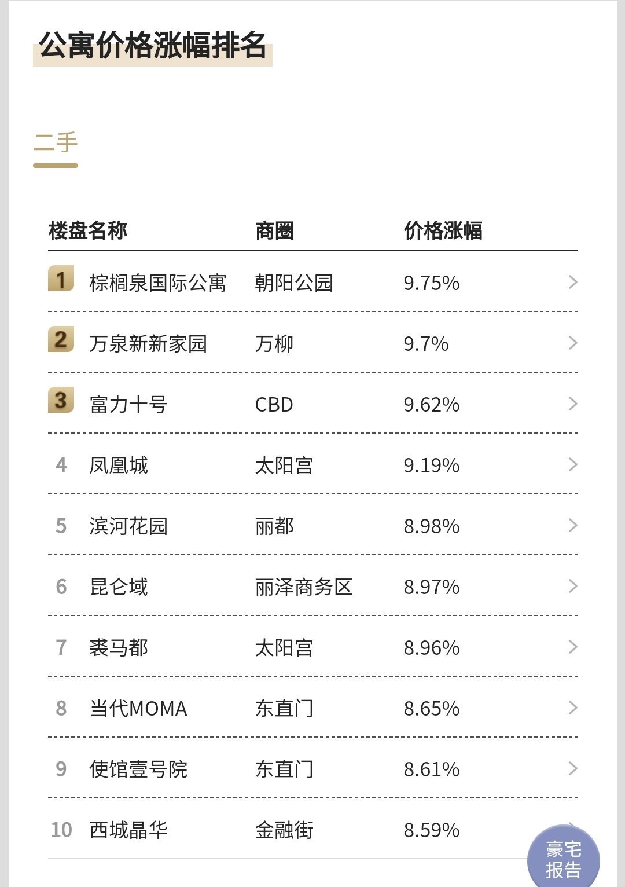This screenshot has width=625, height=887.
Task: Open 裘马都 details via chevron
Action: [x=573, y=647]
